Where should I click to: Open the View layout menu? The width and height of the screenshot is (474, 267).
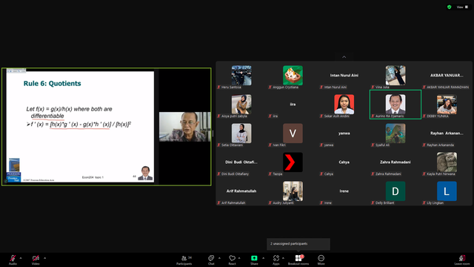[x=462, y=7]
